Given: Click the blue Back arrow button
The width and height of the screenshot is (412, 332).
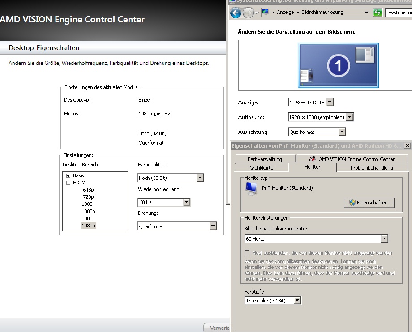Looking at the screenshot, I should 236,13.
